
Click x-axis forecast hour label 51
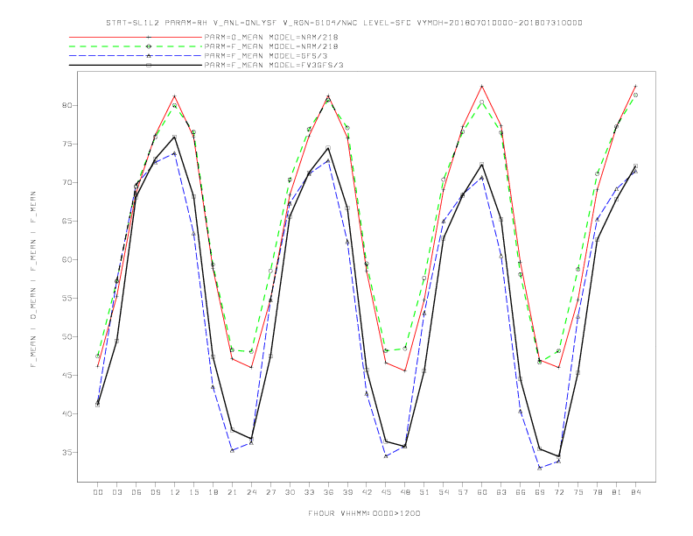[424, 492]
